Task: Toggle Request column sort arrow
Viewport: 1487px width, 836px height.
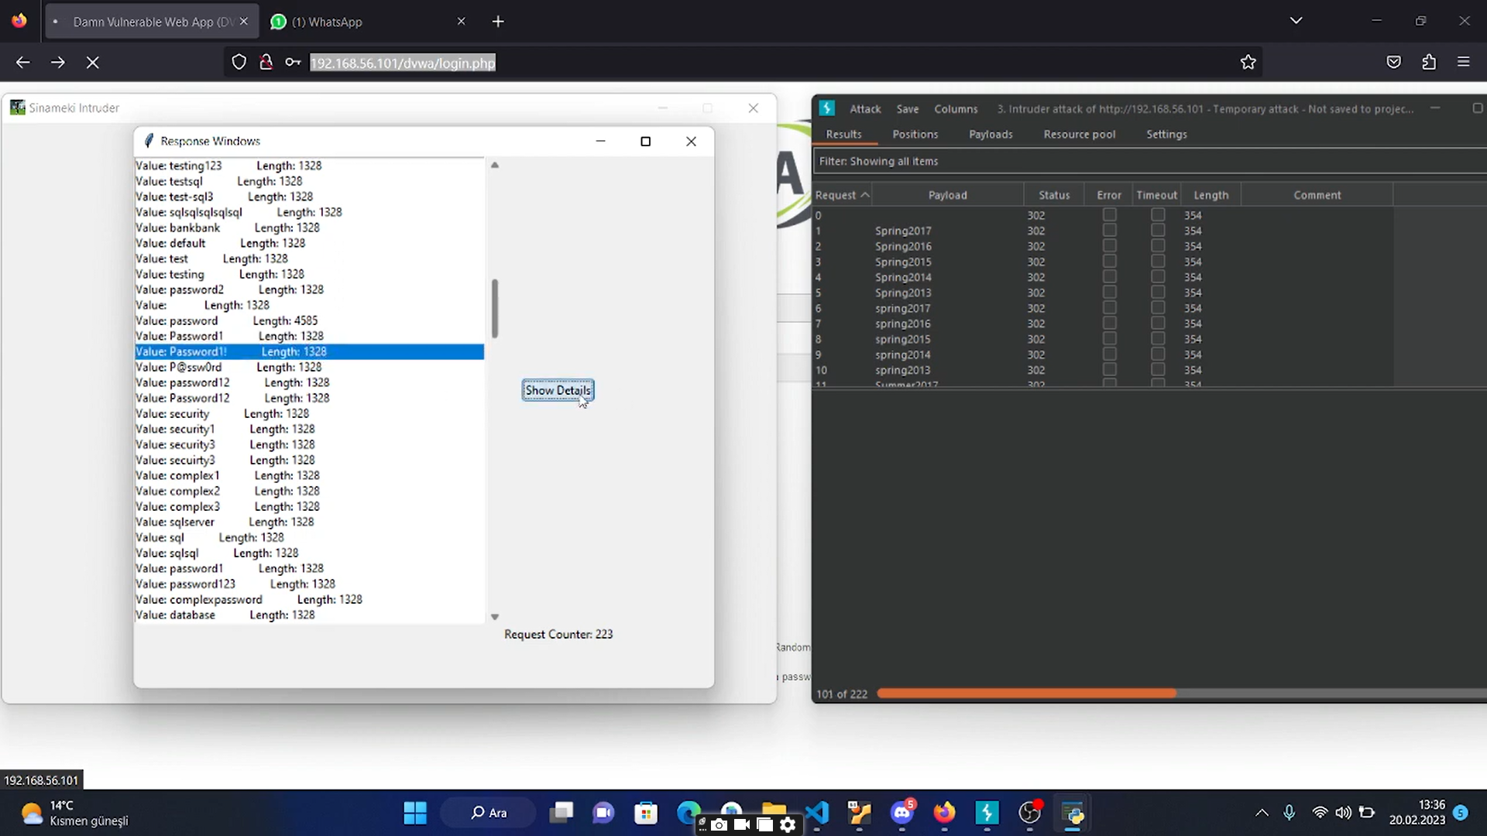Action: pyautogui.click(x=866, y=194)
